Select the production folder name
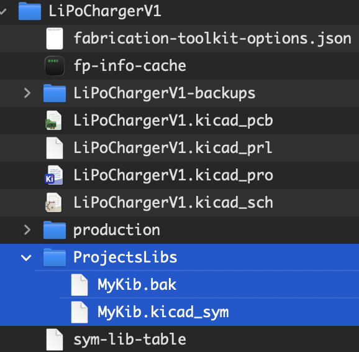 [117, 230]
